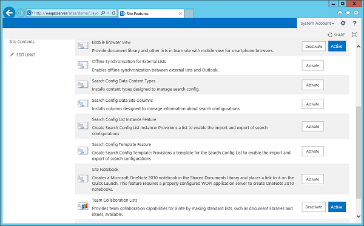Image resolution: width=364 pixels, height=226 pixels.
Task: Click the Offline Synchronization feature icon
Action: coord(83,65)
